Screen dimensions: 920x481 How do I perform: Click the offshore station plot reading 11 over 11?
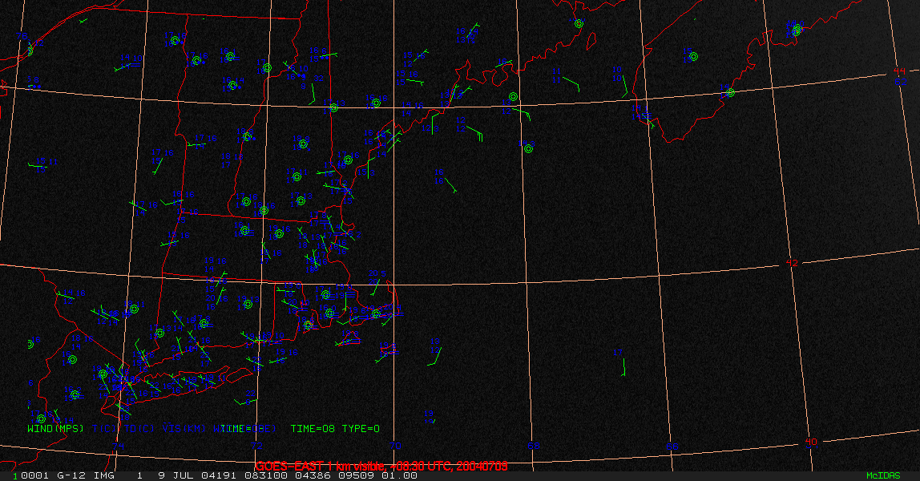(556, 75)
